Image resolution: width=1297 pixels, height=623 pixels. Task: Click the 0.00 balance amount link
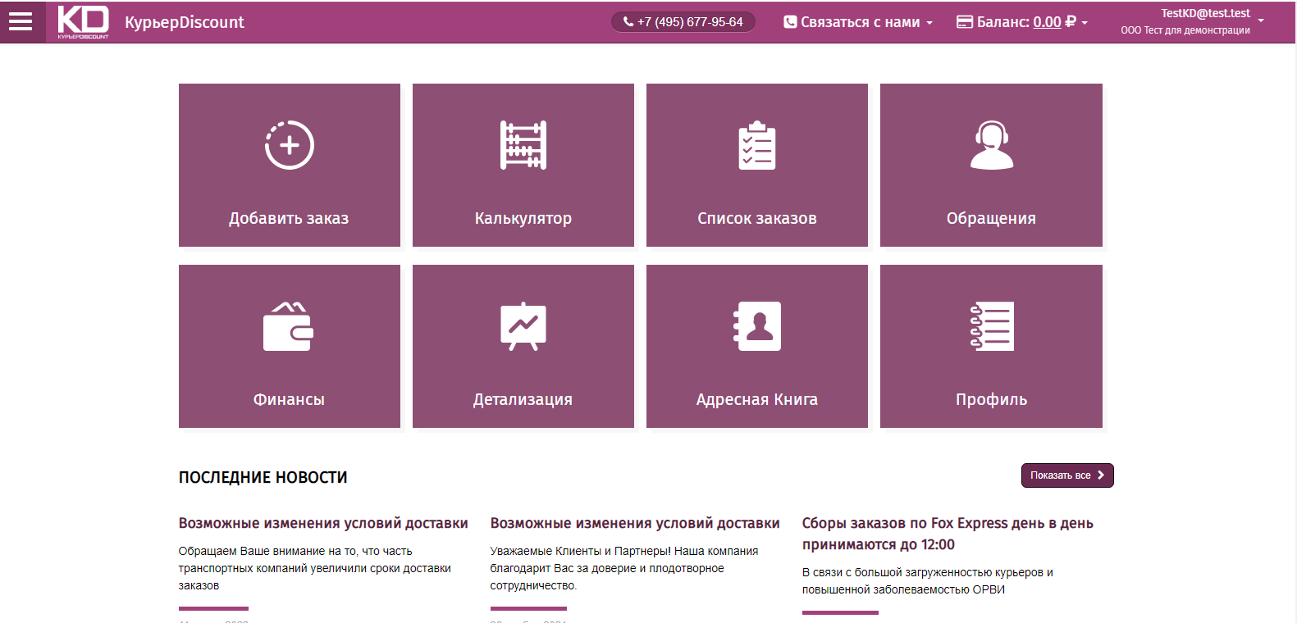(1047, 22)
